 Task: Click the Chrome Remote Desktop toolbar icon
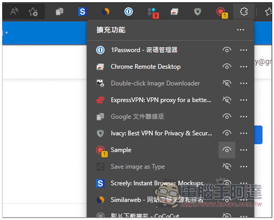174,12
